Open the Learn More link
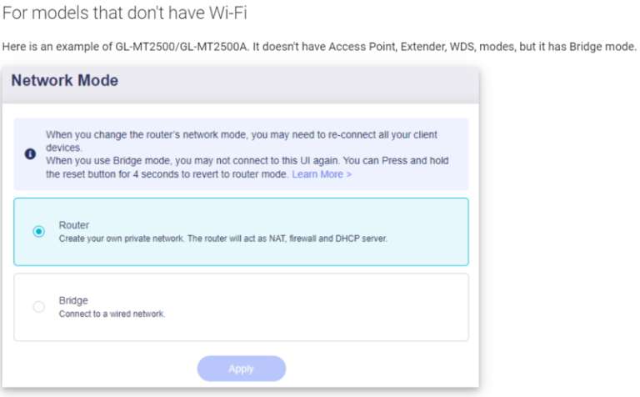 click(x=322, y=174)
